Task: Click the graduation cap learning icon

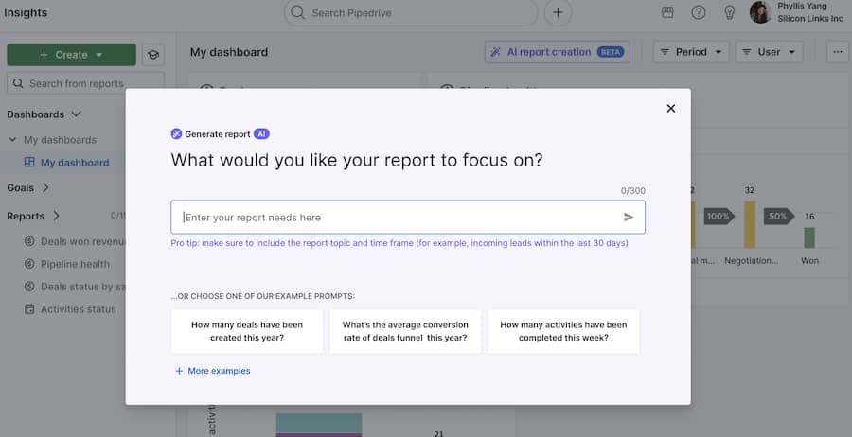Action: pos(152,55)
